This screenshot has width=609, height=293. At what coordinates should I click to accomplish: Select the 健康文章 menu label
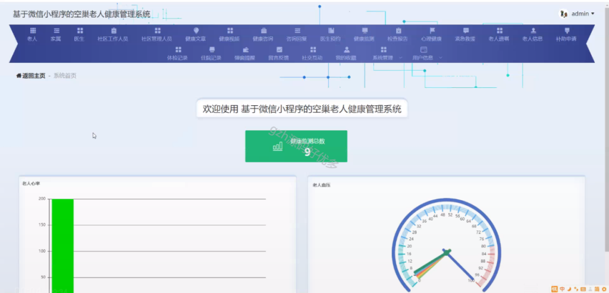click(x=196, y=39)
